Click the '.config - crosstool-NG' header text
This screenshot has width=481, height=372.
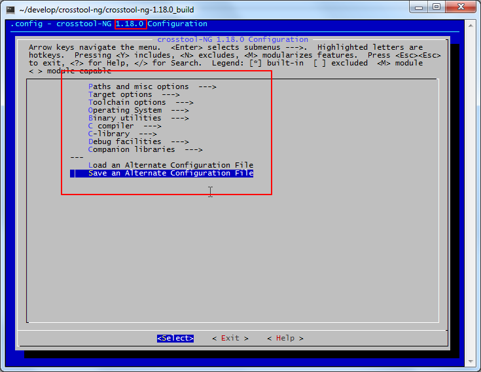(x=61, y=24)
